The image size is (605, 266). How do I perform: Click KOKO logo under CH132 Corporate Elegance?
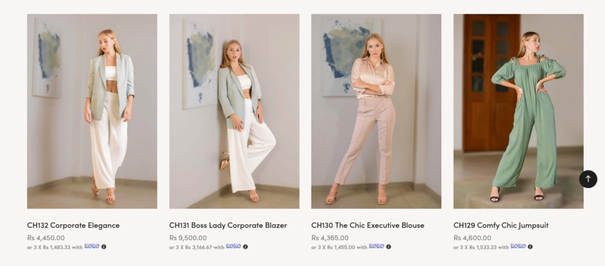(x=92, y=247)
